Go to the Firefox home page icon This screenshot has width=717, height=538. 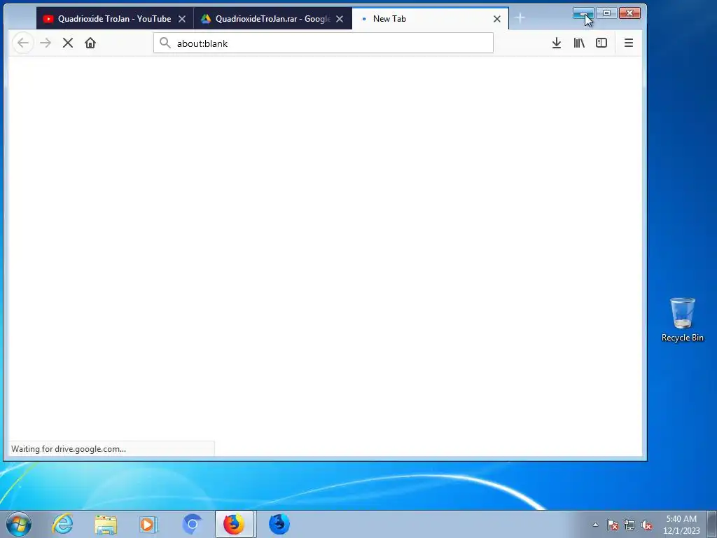[x=90, y=43]
